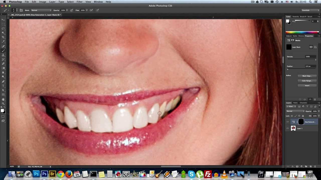The width and height of the screenshot is (321, 180).
Task: Open the Image menu
Action: [x=43, y=2]
